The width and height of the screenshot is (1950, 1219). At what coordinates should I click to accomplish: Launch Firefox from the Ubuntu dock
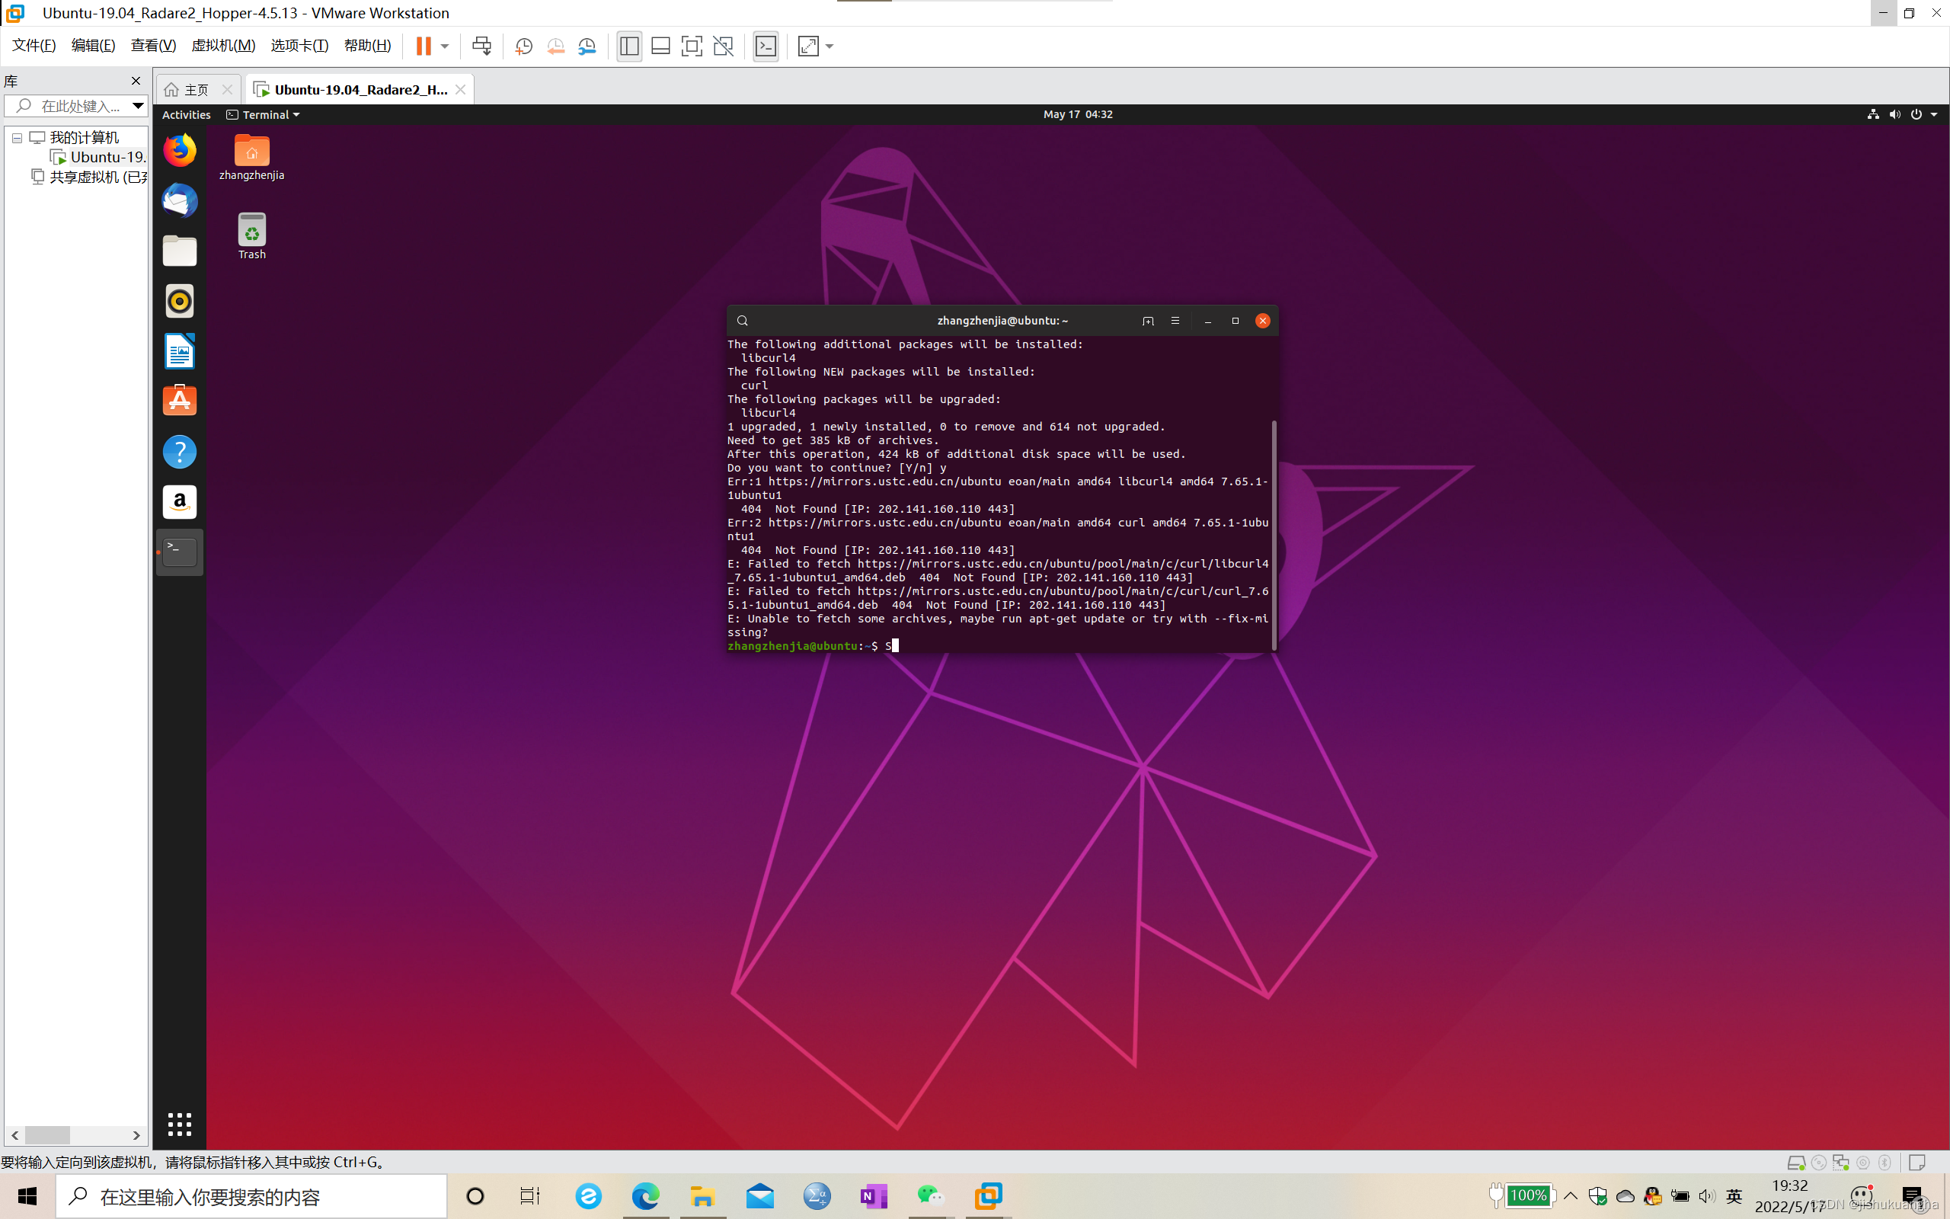[x=180, y=151]
